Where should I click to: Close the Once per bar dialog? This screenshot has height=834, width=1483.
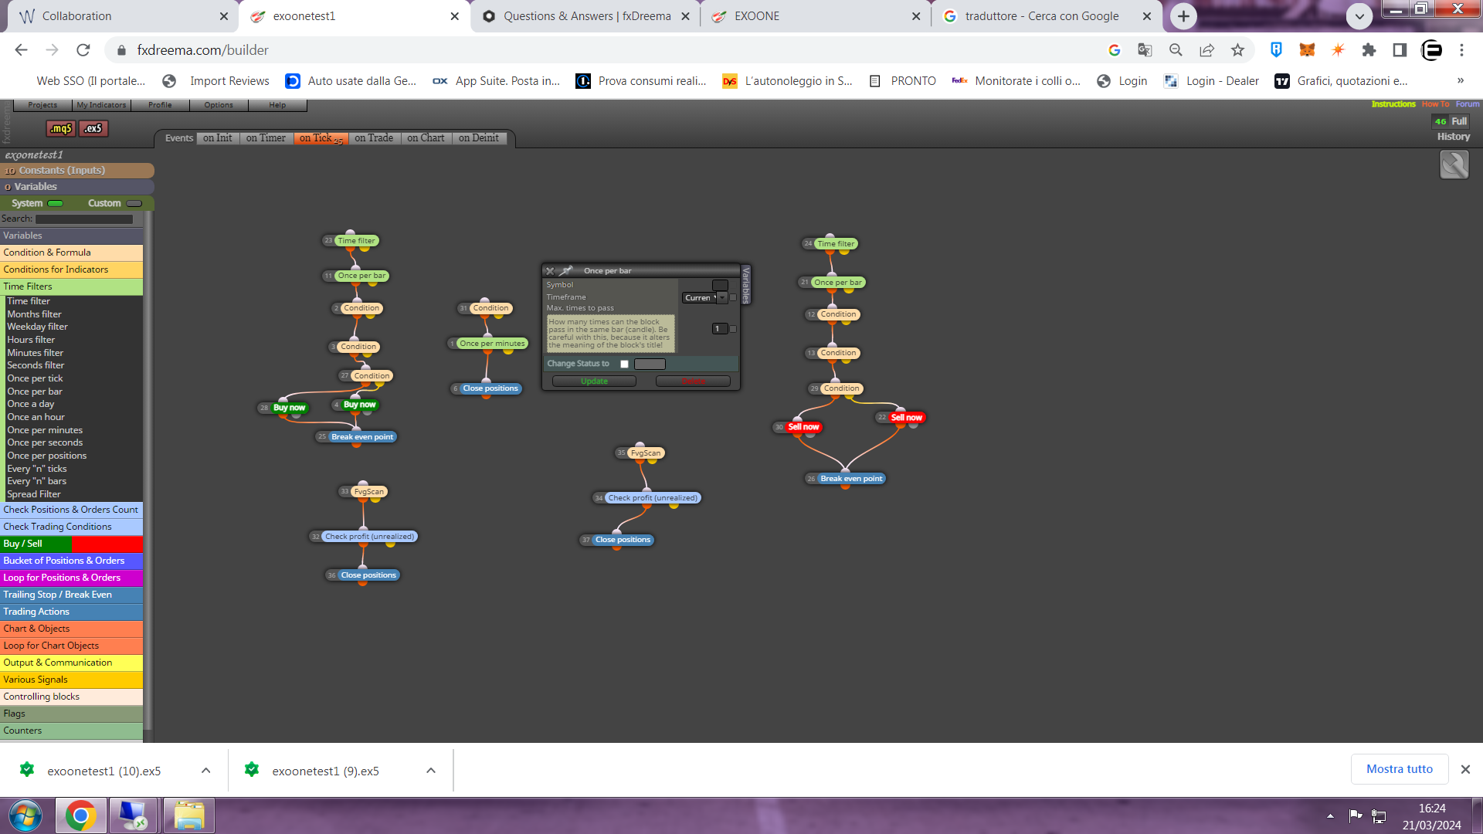coord(550,271)
